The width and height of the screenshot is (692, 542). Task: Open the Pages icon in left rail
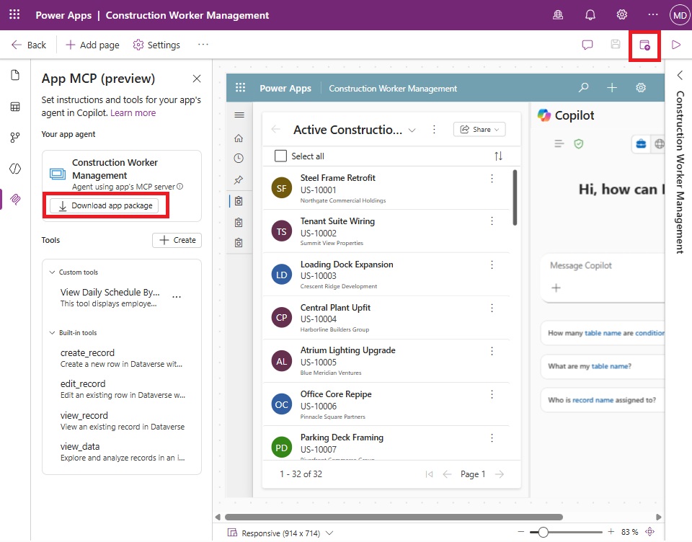pos(15,75)
